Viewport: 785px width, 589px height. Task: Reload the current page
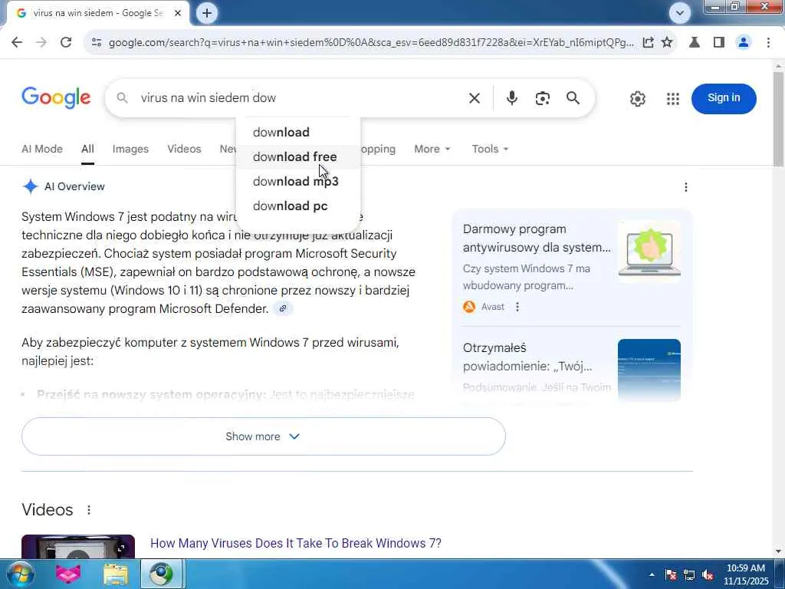[66, 43]
